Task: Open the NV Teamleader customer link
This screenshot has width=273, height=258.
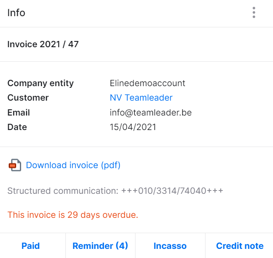Action: pyautogui.click(x=141, y=97)
